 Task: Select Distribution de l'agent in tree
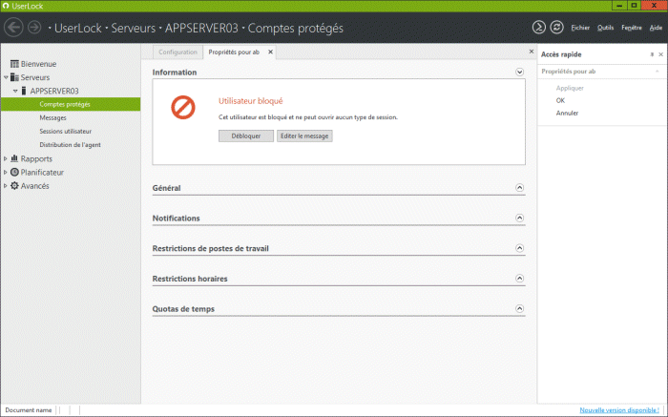[71, 145]
